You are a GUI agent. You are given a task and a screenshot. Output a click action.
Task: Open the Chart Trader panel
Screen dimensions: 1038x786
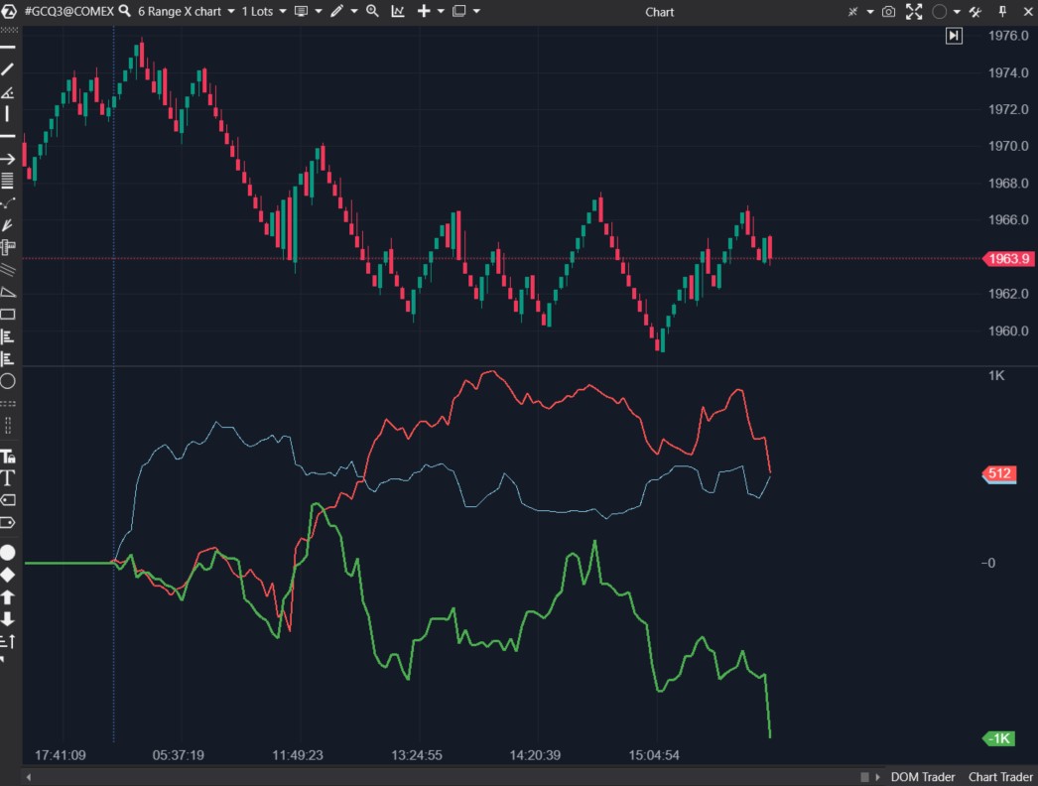point(999,777)
